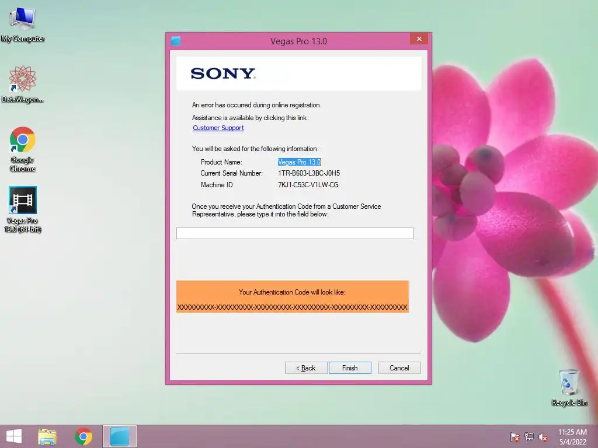The height and width of the screenshot is (448, 598).
Task: Click the 'Machine ID' label
Action: (x=217, y=185)
